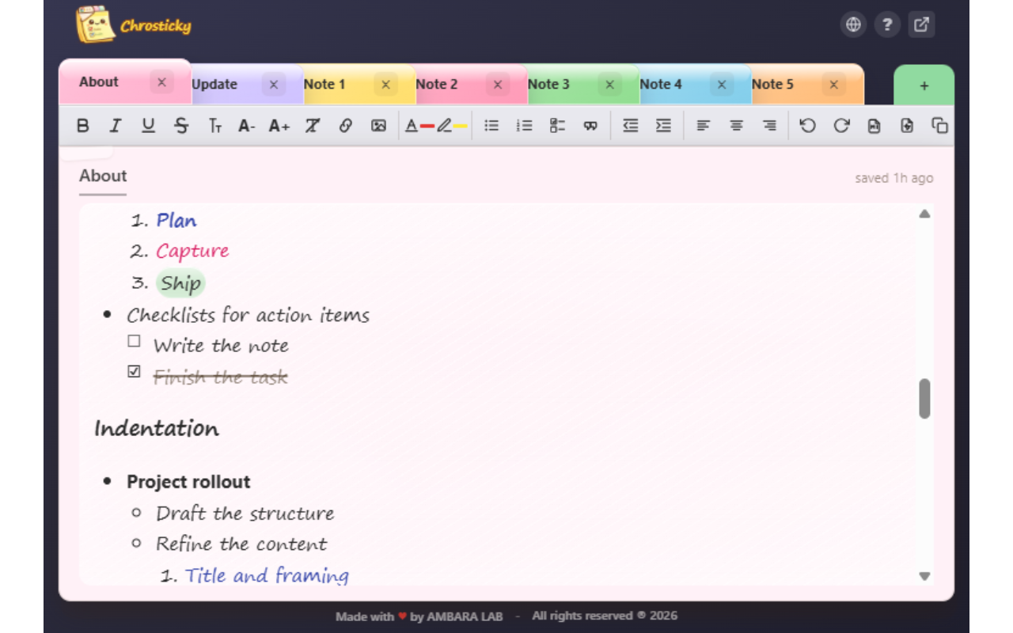Increase font size with A+ button

coord(279,126)
